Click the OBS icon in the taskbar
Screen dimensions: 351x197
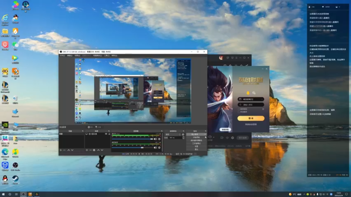tap(23, 194)
